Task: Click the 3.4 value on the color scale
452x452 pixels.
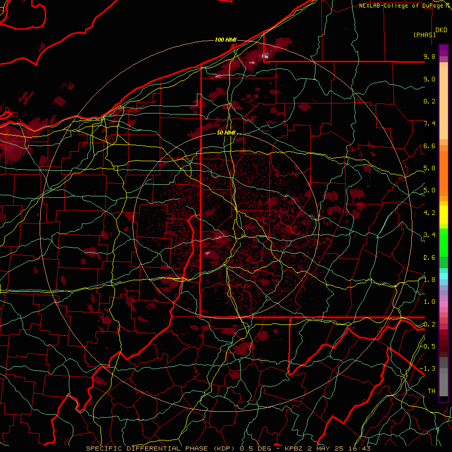Action: pyautogui.click(x=429, y=235)
